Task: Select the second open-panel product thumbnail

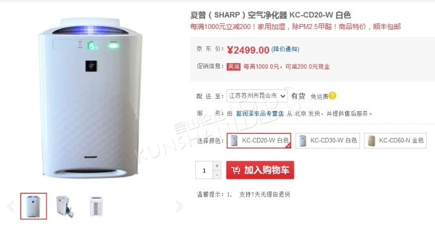Action: click(x=65, y=206)
